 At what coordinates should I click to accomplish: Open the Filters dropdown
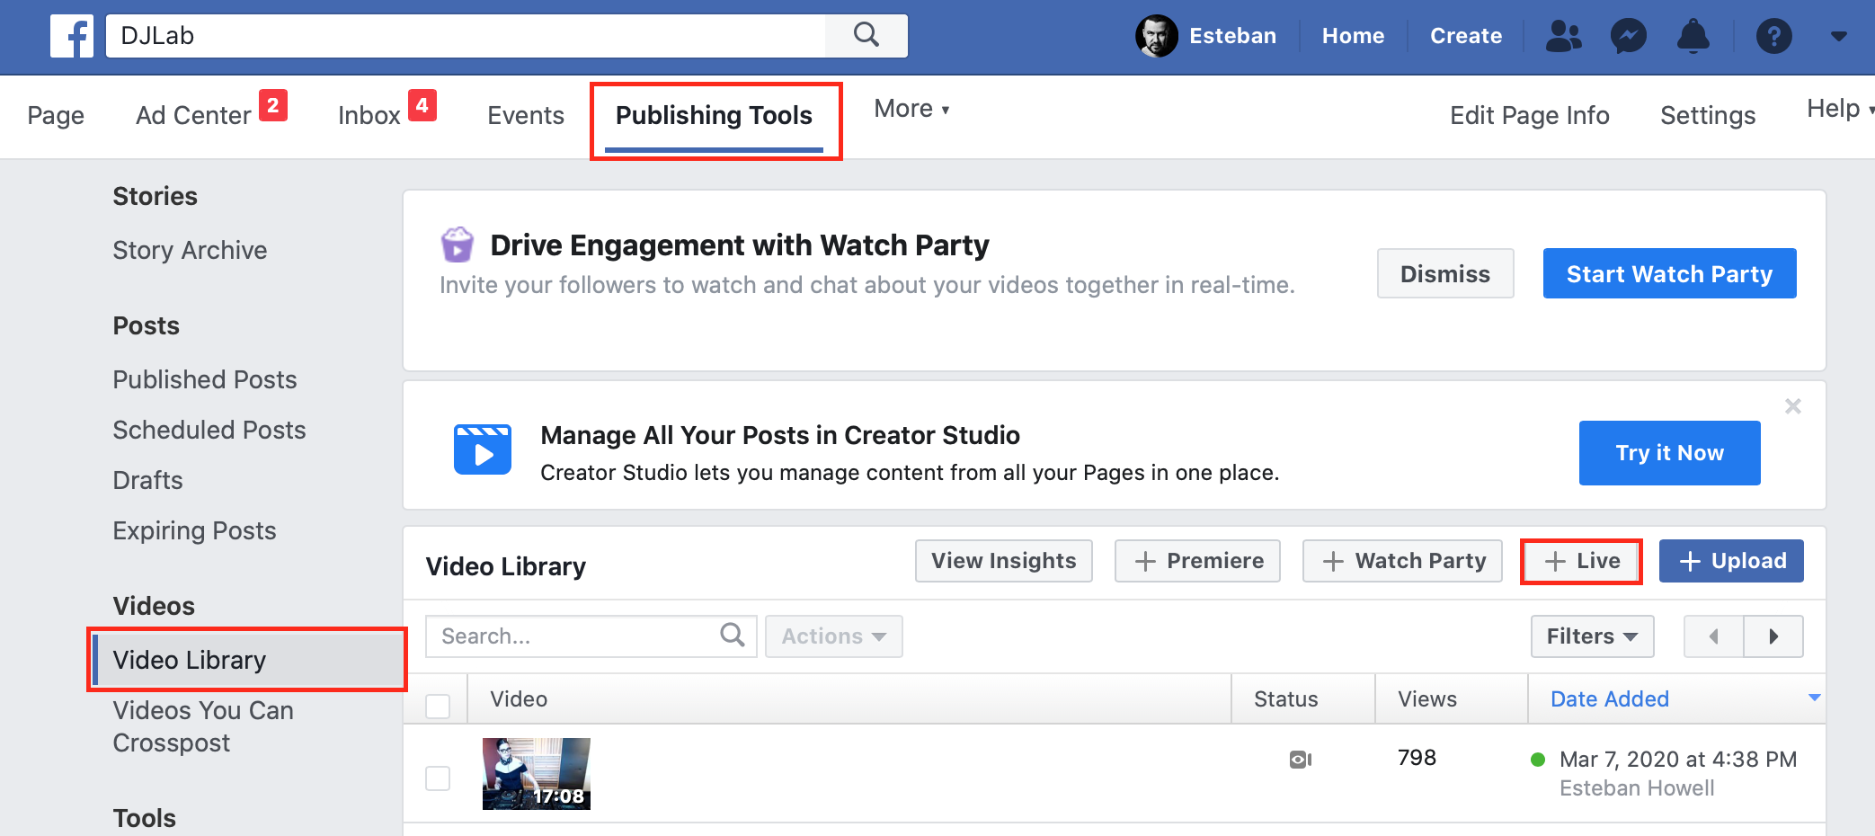1592,636
